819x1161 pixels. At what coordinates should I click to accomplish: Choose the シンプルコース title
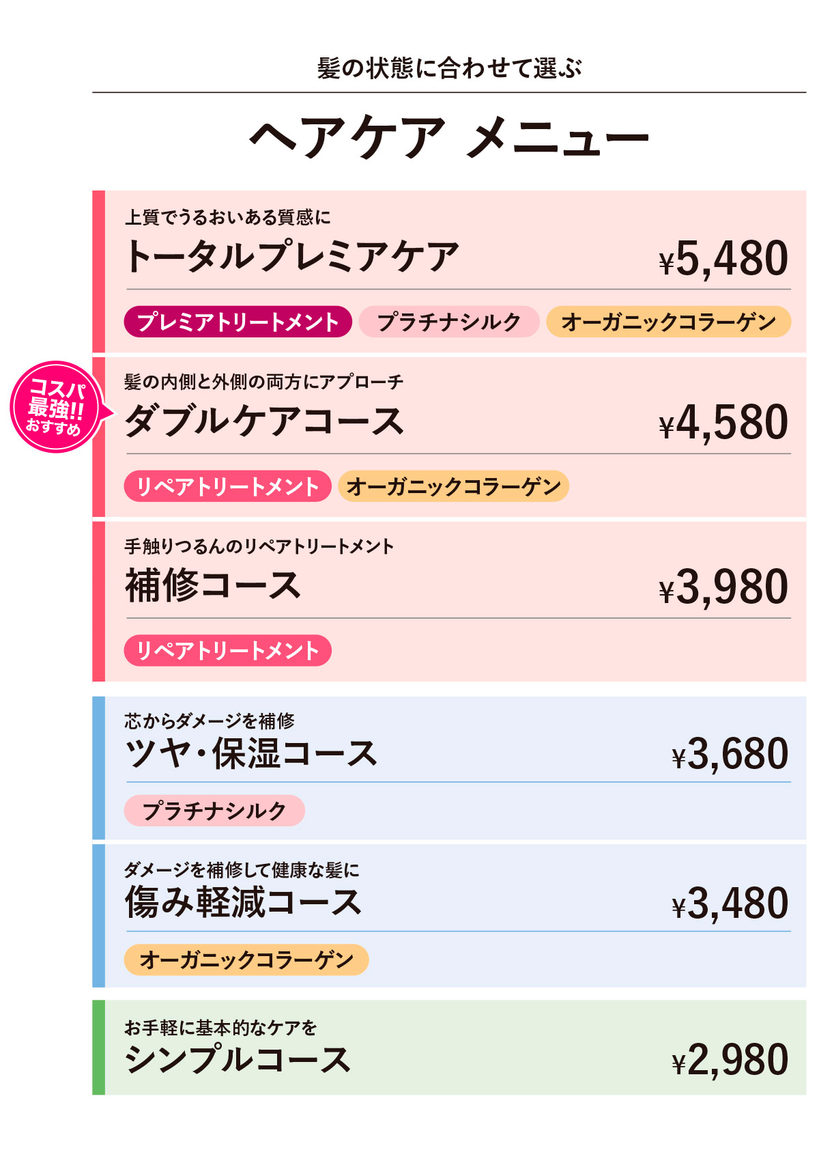point(238,1060)
